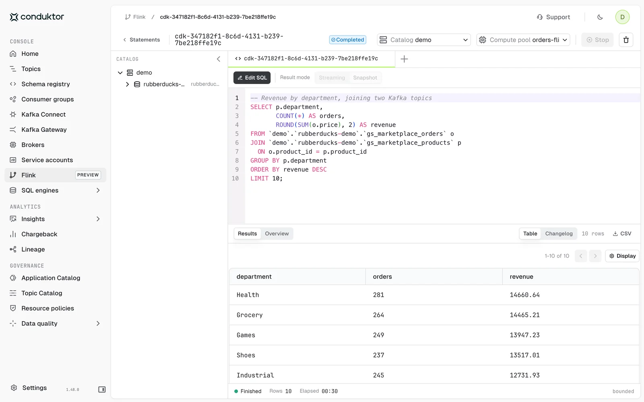Switch result mode to Snapshot
The image size is (644, 402).
(365, 78)
